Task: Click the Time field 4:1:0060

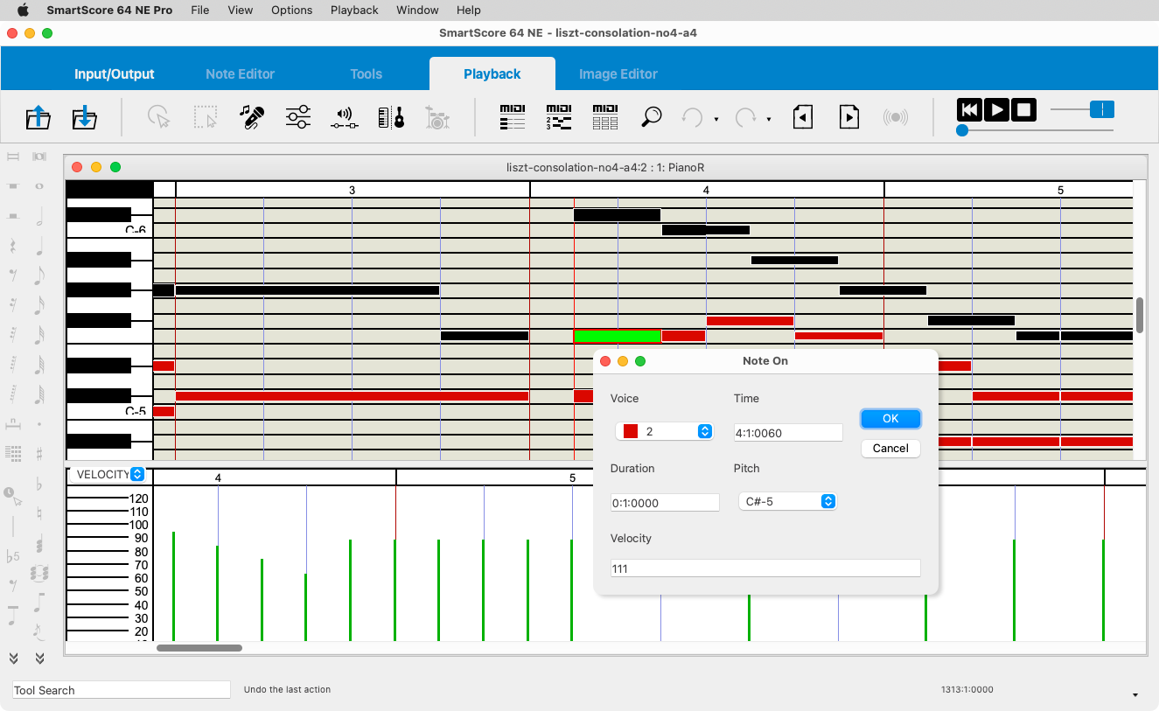Action: click(x=788, y=432)
